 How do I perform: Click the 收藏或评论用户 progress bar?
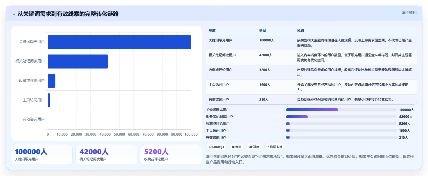(x=341, y=124)
